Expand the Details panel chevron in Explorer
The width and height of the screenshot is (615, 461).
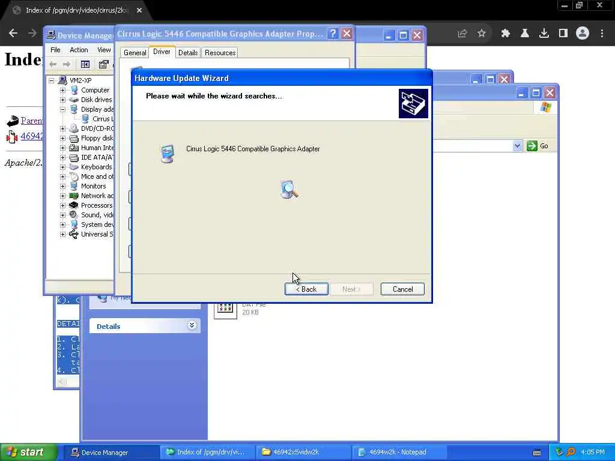pos(192,325)
